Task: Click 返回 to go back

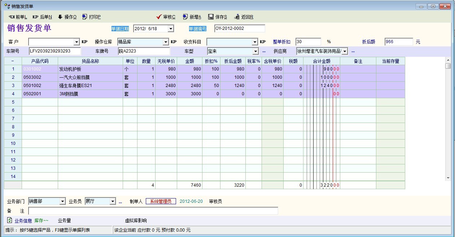Action: 237,17
